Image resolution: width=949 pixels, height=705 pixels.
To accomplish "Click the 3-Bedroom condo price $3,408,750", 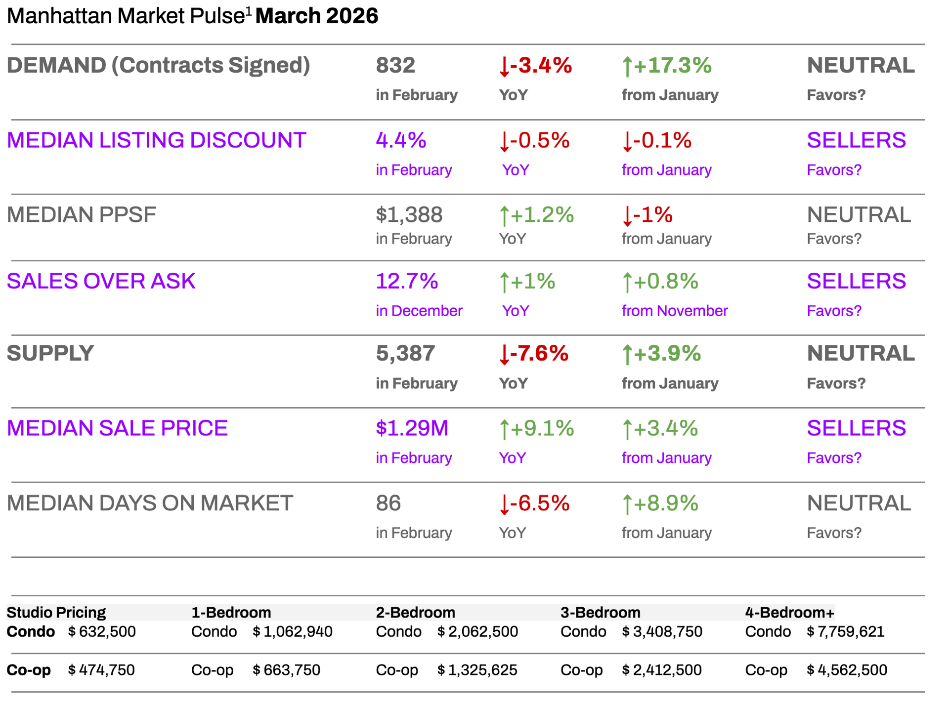I will tap(662, 632).
